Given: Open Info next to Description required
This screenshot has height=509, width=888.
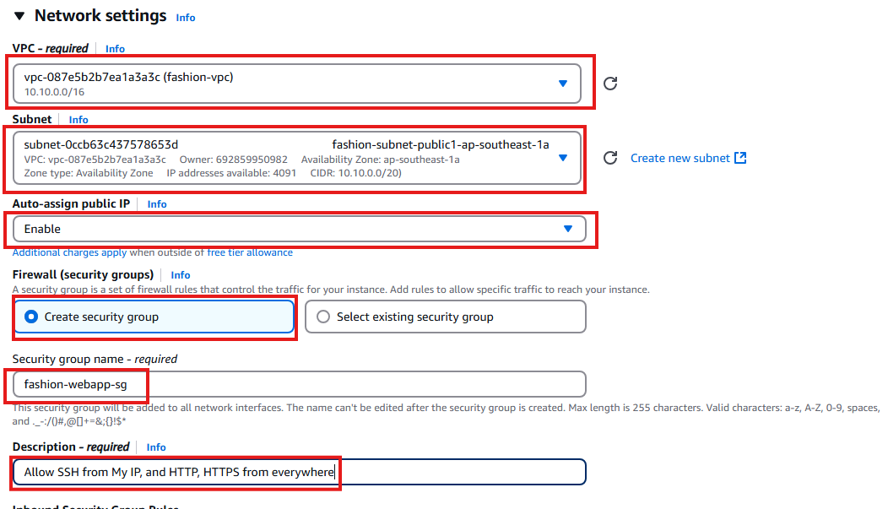Looking at the screenshot, I should point(156,447).
